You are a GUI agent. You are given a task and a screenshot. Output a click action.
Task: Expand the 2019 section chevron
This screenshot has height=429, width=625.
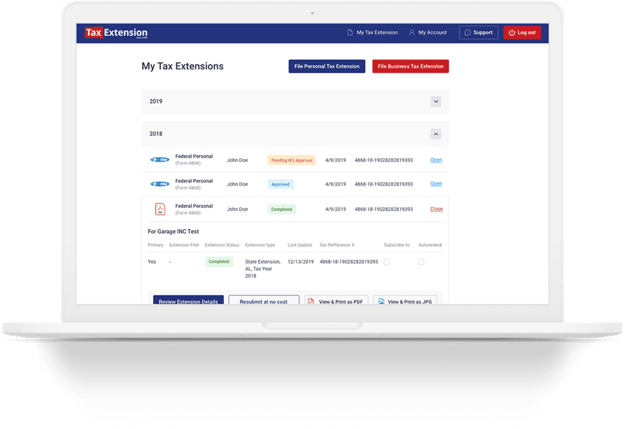435,102
